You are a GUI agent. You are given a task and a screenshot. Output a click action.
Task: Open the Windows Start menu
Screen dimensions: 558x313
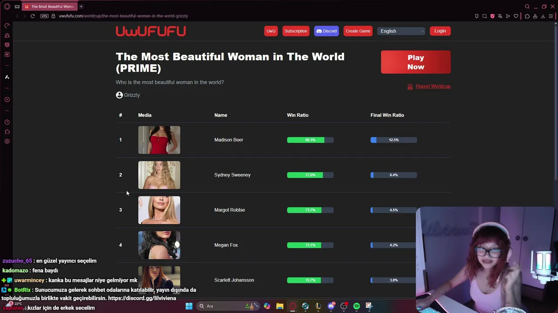[x=189, y=306]
